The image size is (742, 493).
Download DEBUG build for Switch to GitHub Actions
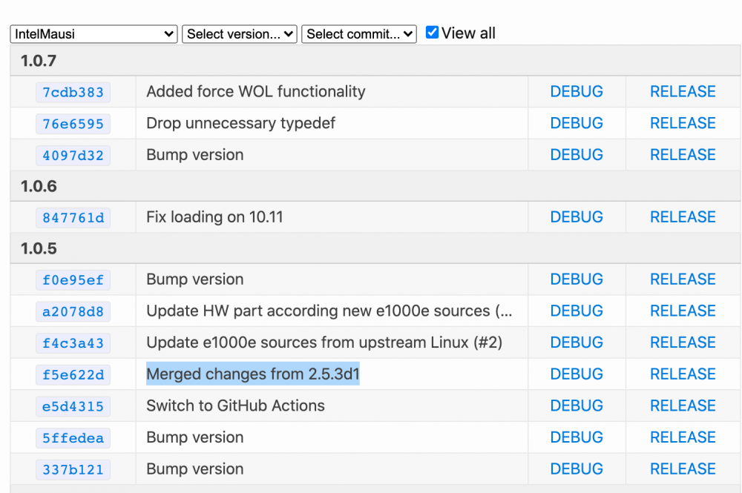(x=577, y=406)
